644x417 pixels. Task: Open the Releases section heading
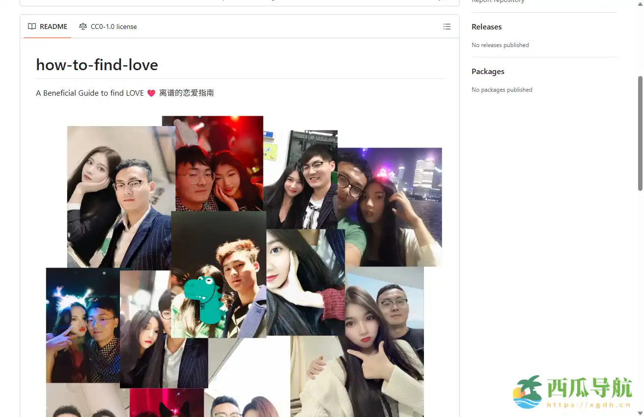[x=486, y=26]
